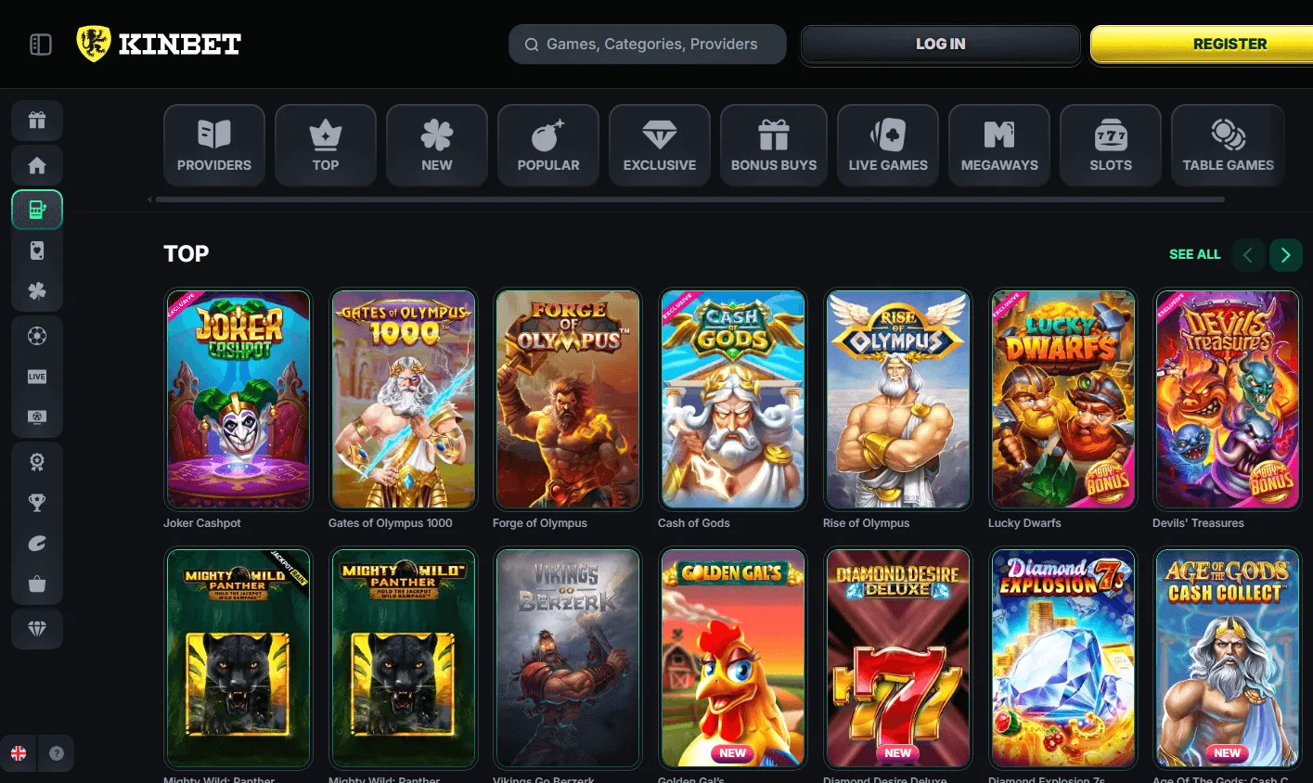Image resolution: width=1313 pixels, height=783 pixels.
Task: Open the diamond VIP sidebar icon
Action: [x=37, y=629]
